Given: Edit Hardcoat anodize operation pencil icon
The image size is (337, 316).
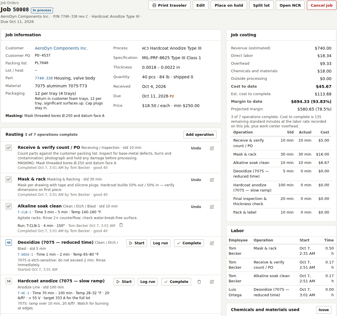Looking at the screenshot, I should [212, 282].
